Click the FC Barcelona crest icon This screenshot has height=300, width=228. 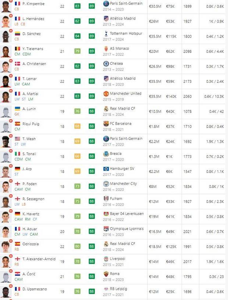pos(106,124)
